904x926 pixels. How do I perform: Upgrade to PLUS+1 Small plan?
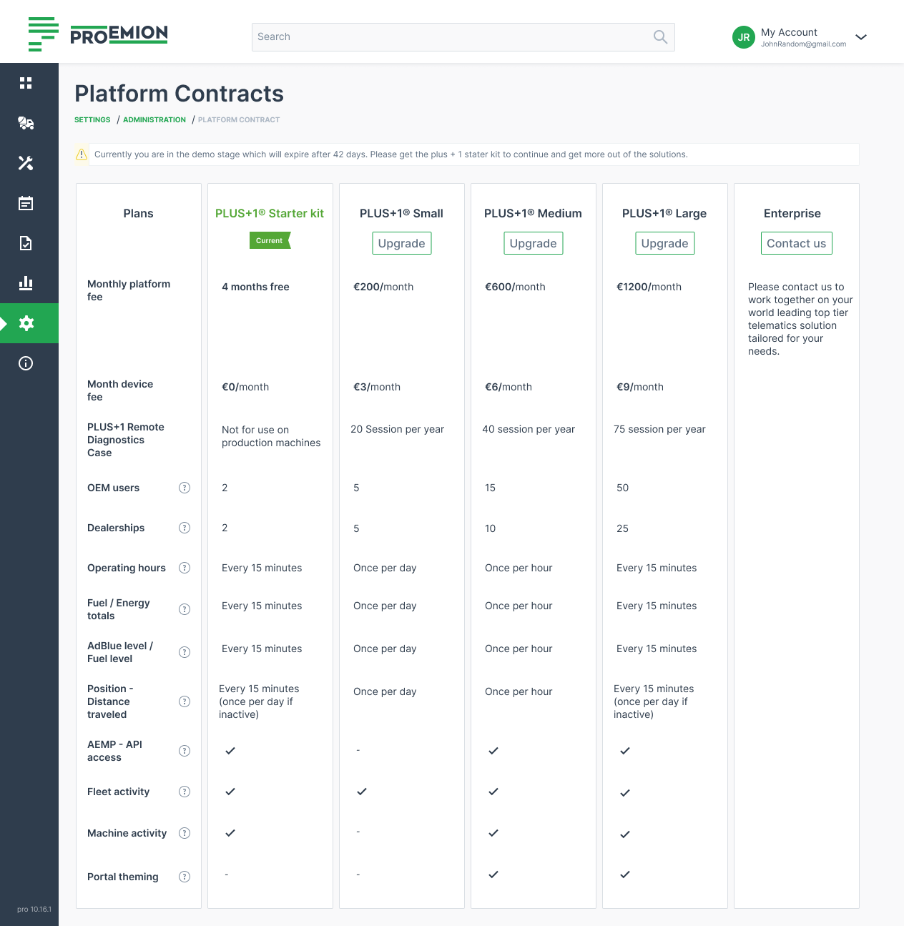tap(401, 243)
